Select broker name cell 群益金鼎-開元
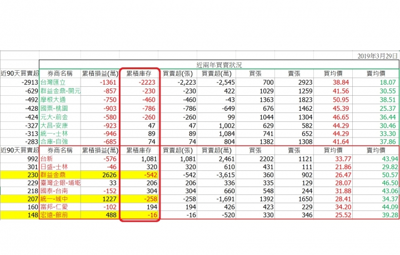This screenshot has width=400, height=255. tap(61, 91)
